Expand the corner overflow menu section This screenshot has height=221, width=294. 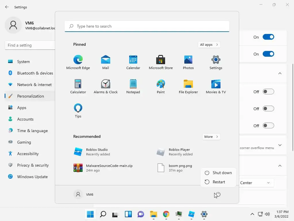[x=280, y=145]
